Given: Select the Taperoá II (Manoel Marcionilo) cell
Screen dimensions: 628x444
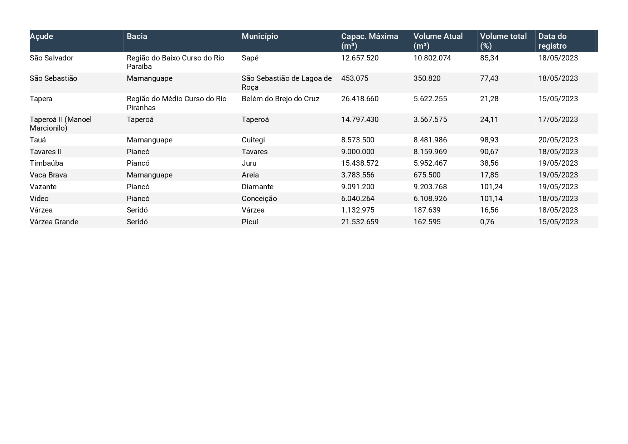Looking at the screenshot, I should pos(61,124).
